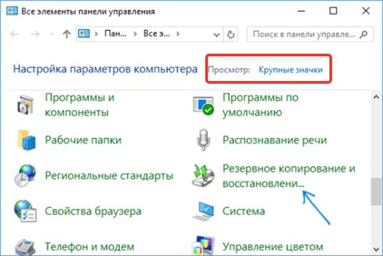Click the Control Panel search field
This screenshot has width=383, height=256.
(x=310, y=34)
